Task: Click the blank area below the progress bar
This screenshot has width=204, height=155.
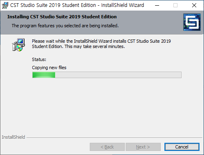Action: coord(102,106)
